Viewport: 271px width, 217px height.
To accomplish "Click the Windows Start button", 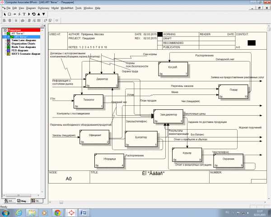I will pos(6,212).
